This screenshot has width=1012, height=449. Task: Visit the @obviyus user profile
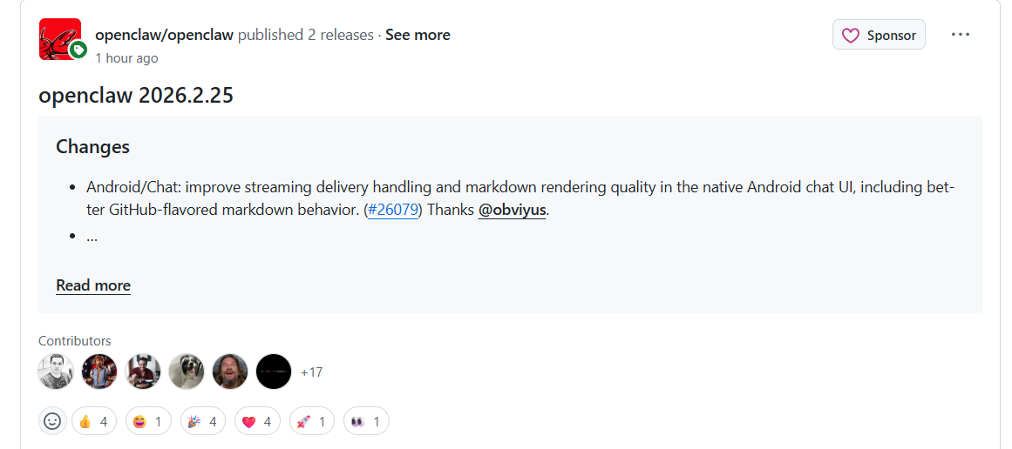click(x=512, y=210)
